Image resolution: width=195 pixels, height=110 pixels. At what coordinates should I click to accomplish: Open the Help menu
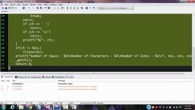(61, 5)
